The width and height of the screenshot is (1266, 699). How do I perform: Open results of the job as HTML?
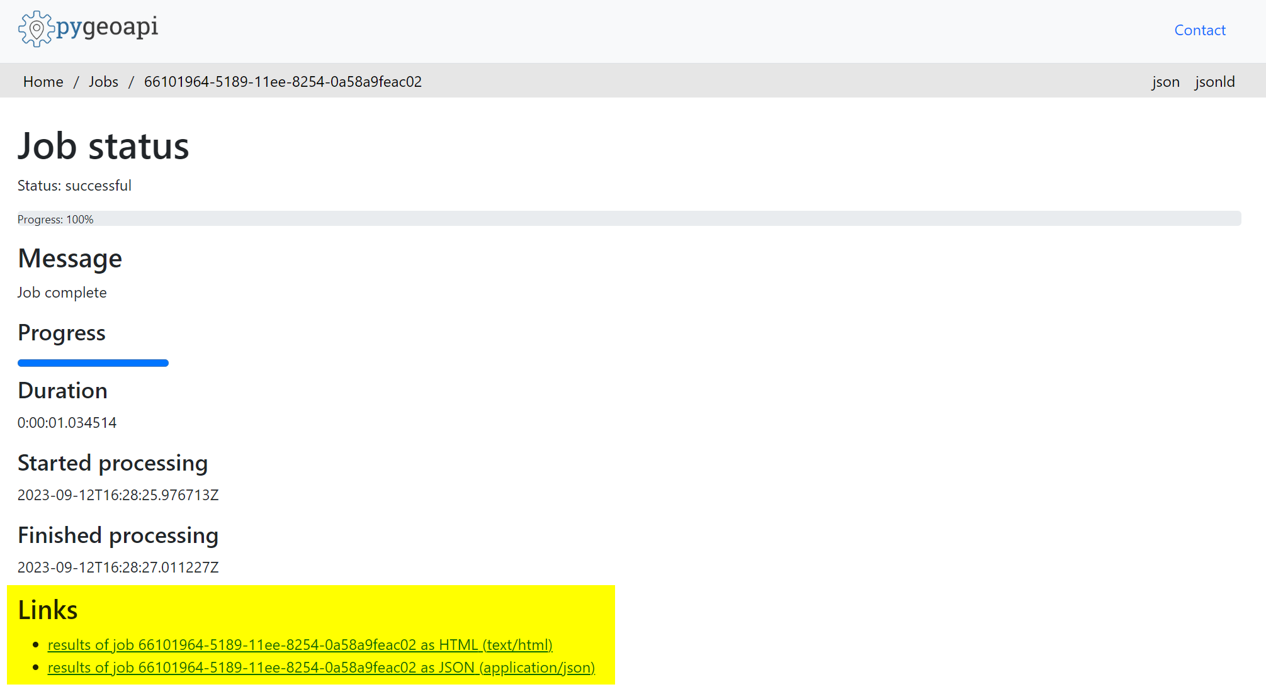coord(300,644)
